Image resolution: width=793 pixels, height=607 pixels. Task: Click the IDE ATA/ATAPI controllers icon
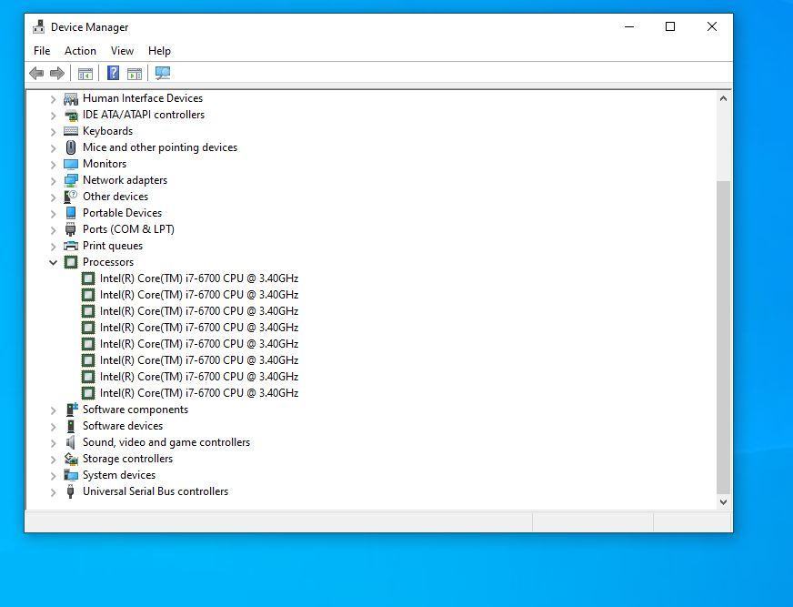[71, 115]
